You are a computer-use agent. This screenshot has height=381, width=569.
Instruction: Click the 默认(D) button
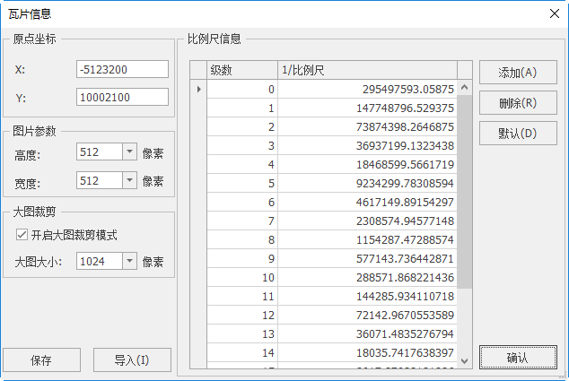[x=518, y=134]
